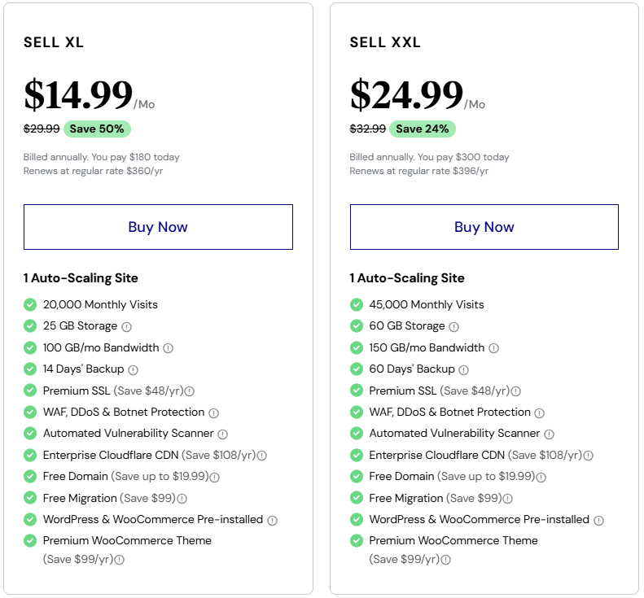Image resolution: width=644 pixels, height=598 pixels.
Task: Click Free Migration info icon in XXL plan
Action: pyautogui.click(x=508, y=499)
